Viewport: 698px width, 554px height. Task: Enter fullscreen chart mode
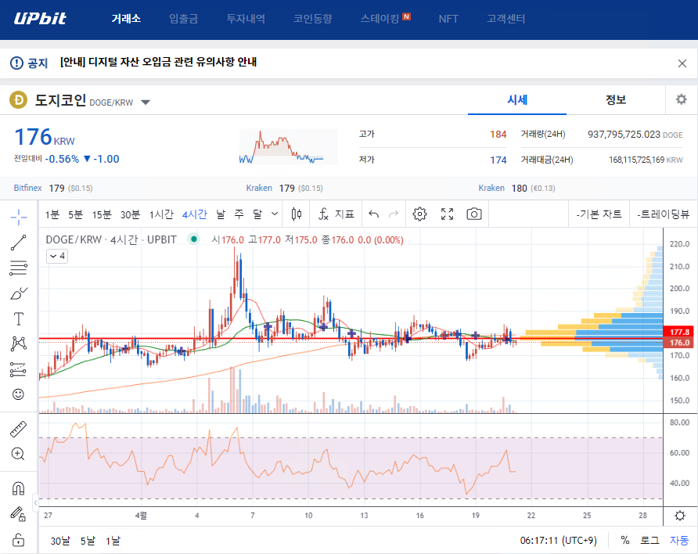click(447, 214)
